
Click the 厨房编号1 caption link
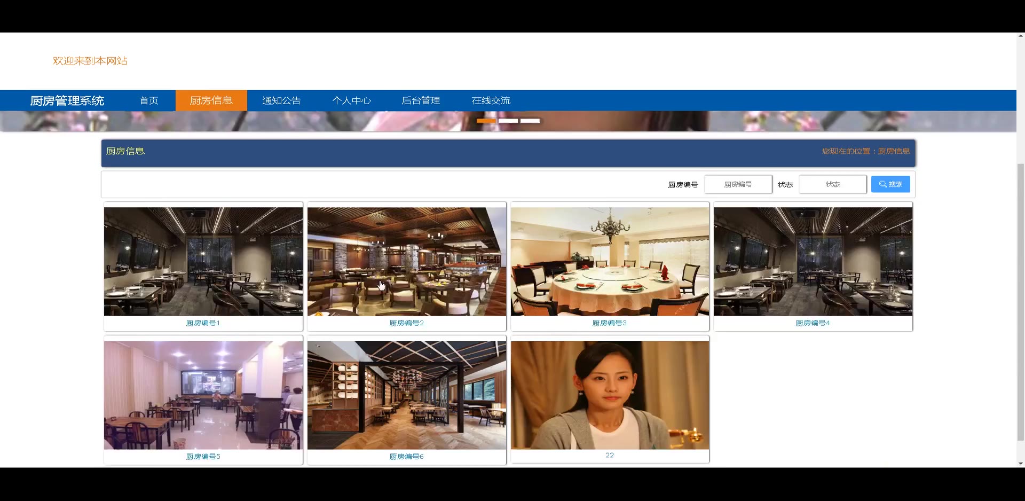pyautogui.click(x=203, y=323)
